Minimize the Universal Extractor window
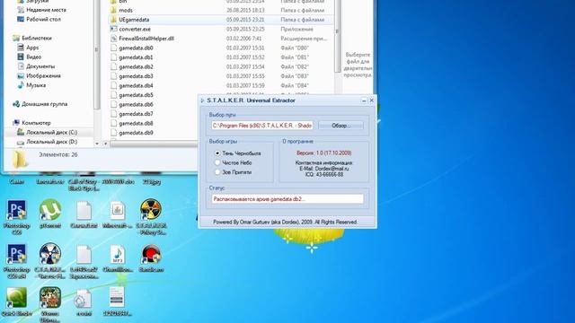 364,100
